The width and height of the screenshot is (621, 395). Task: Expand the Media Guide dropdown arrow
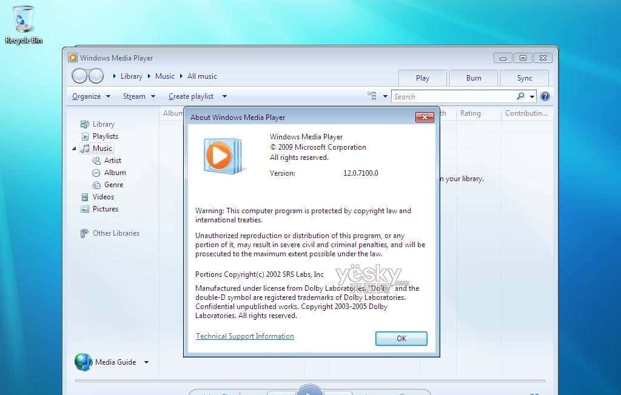click(x=146, y=362)
